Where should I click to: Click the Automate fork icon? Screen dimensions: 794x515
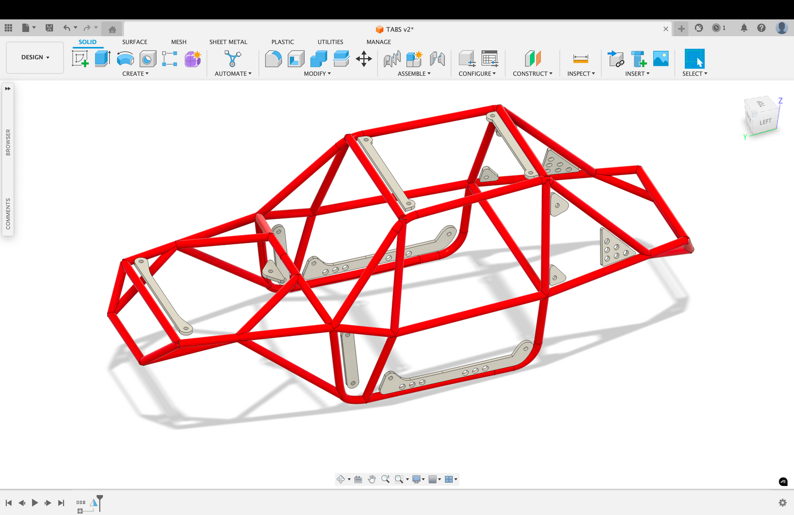click(x=232, y=59)
